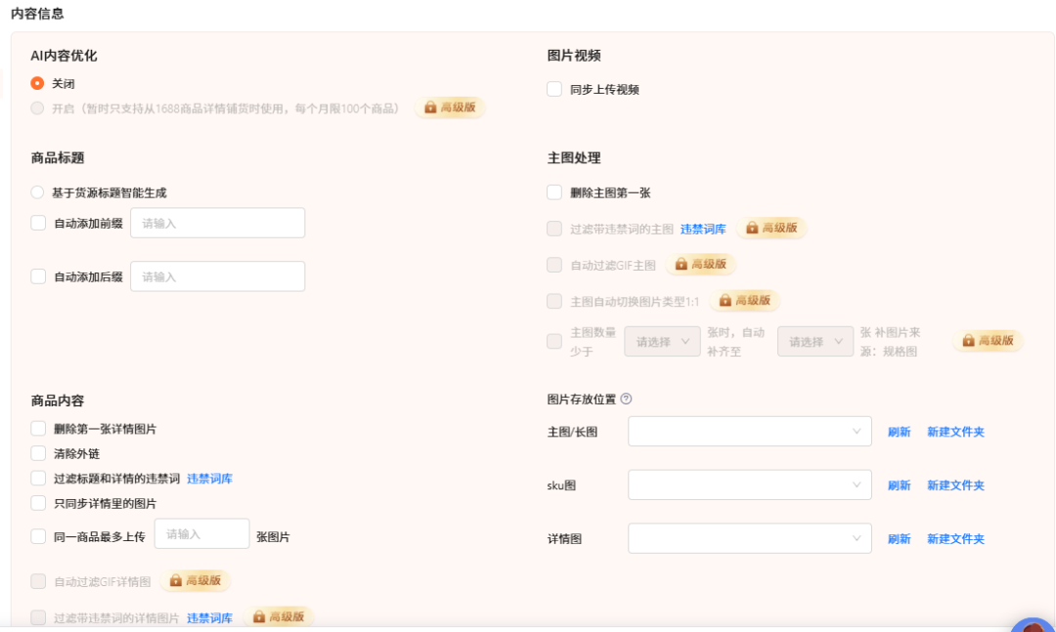The width and height of the screenshot is (1056, 632).
Task: Tick 过滤标题和详情的违禁词 checkbox
Action: (x=38, y=479)
